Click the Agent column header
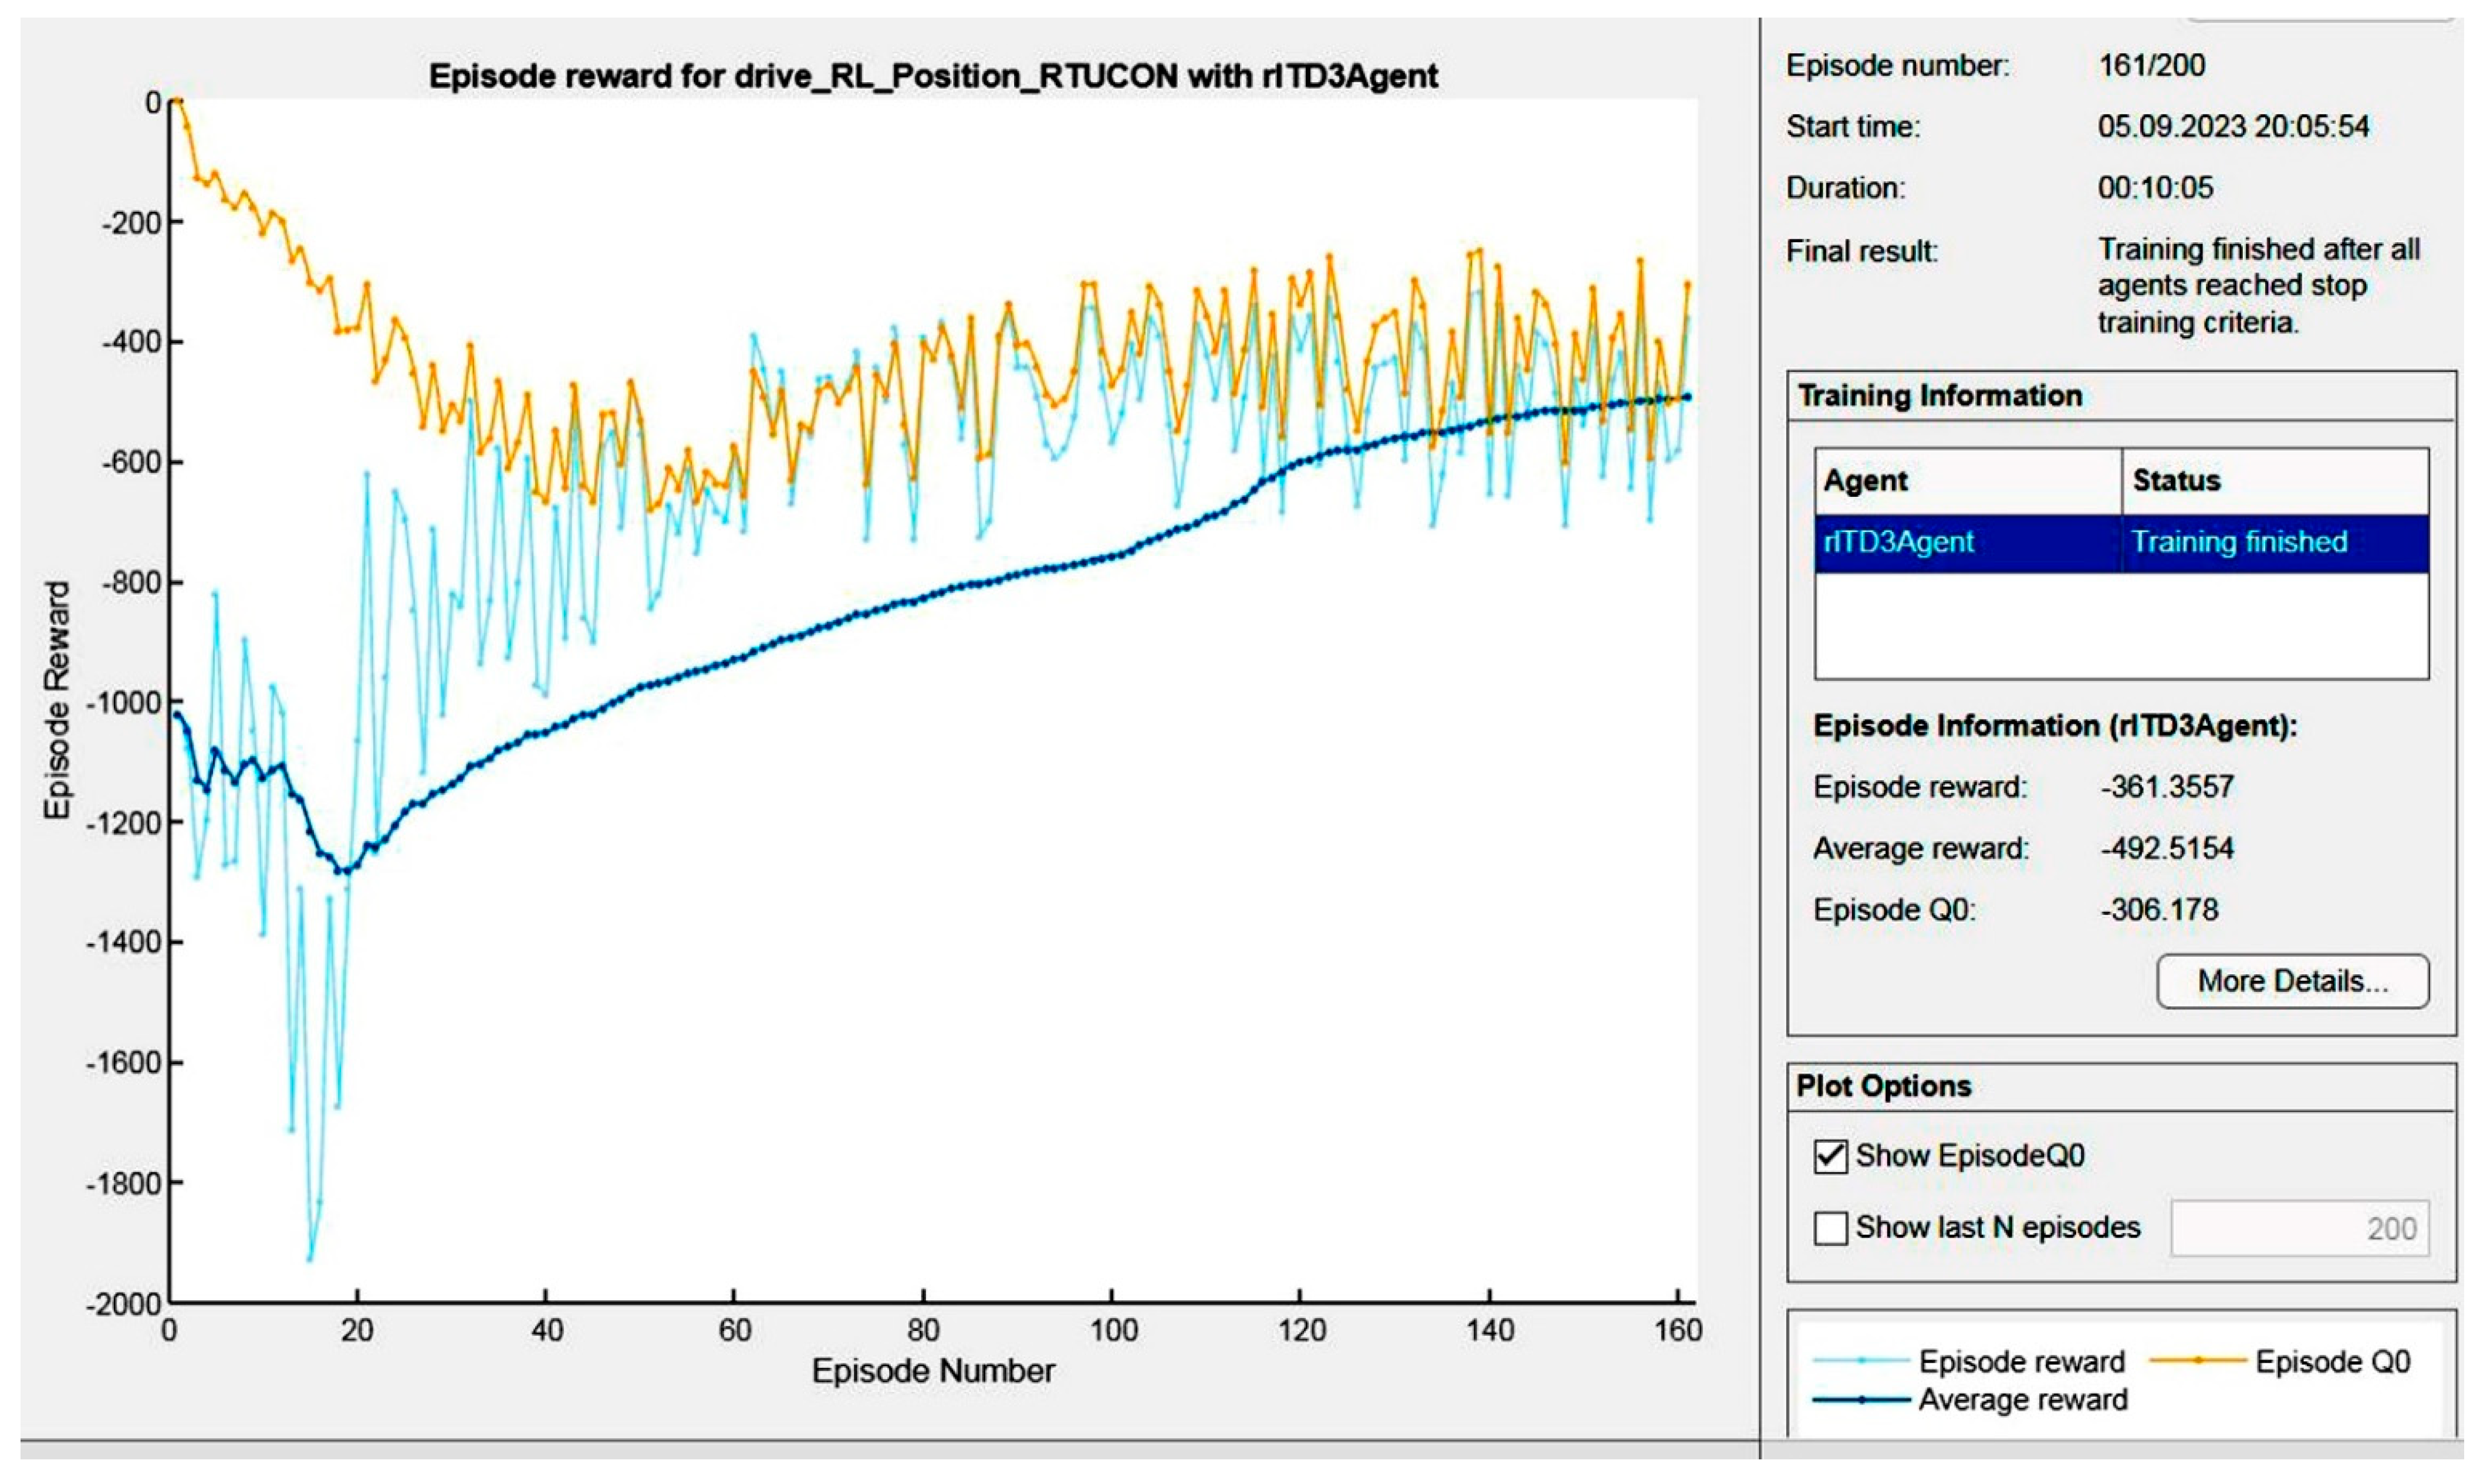2480x1484 pixels. 1865,481
